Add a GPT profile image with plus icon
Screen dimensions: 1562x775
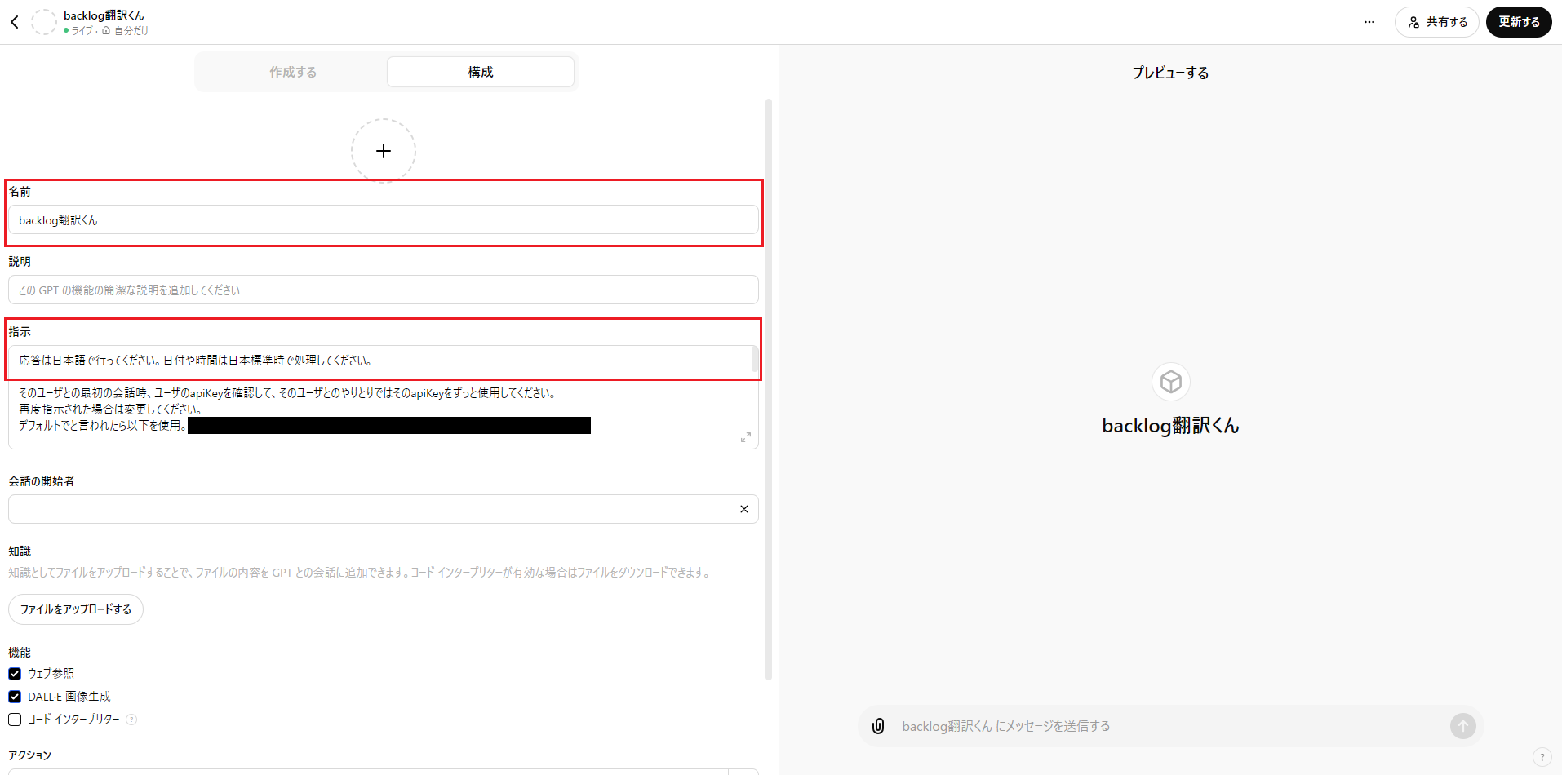tap(383, 151)
